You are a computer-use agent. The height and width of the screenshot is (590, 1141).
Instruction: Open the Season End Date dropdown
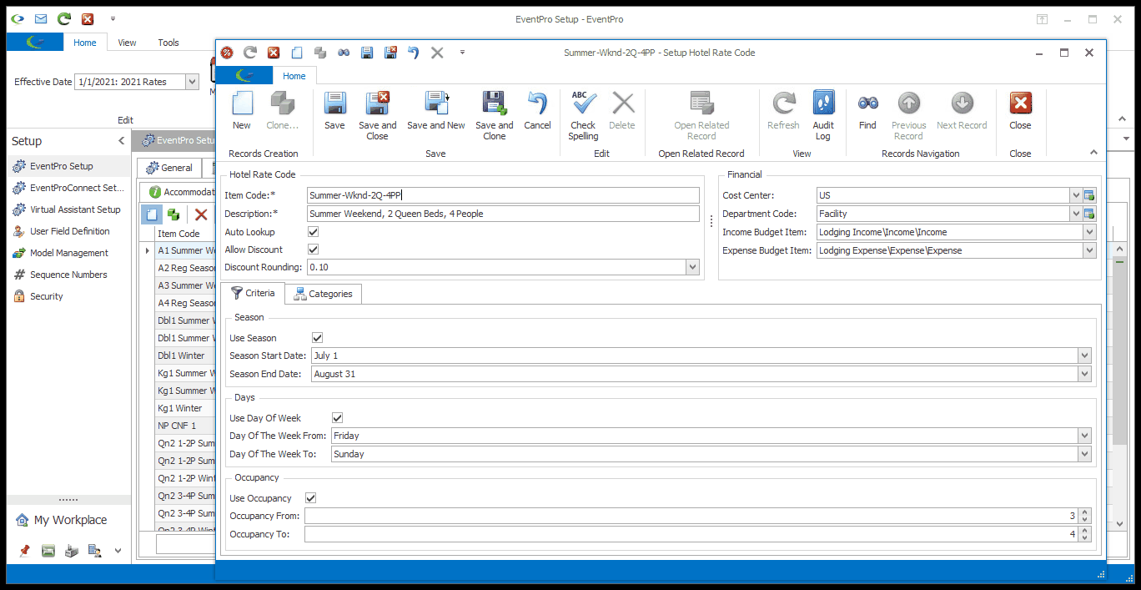tap(1084, 374)
